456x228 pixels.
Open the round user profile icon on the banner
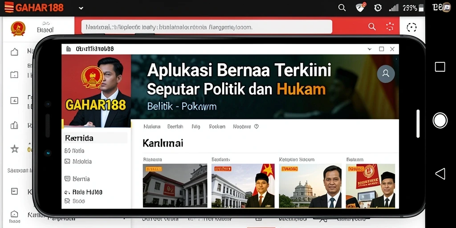coord(386,73)
